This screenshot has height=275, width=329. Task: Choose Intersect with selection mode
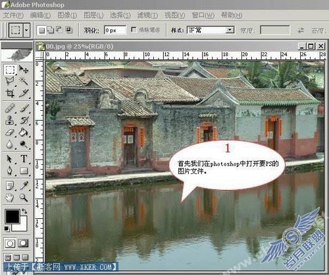68,30
